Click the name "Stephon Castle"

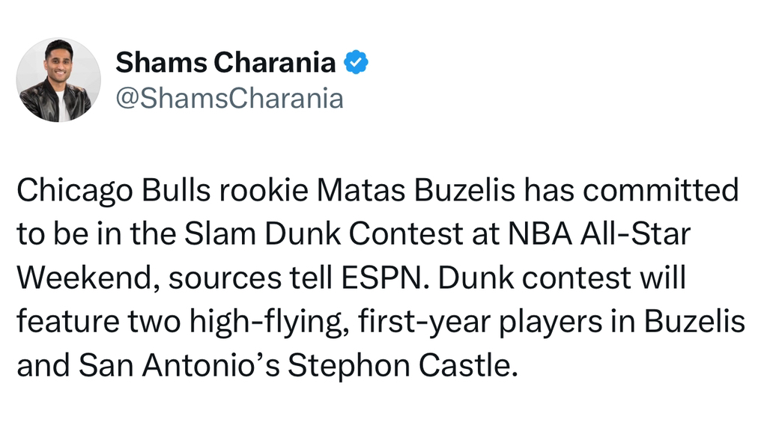403,366
